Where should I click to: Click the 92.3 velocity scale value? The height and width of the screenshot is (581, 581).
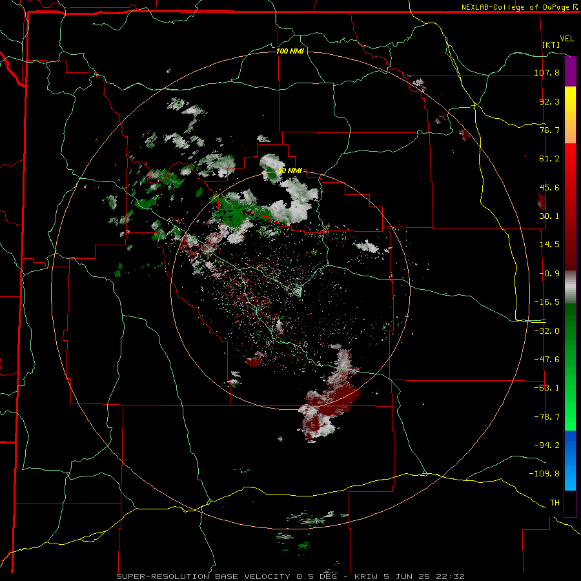coord(549,101)
